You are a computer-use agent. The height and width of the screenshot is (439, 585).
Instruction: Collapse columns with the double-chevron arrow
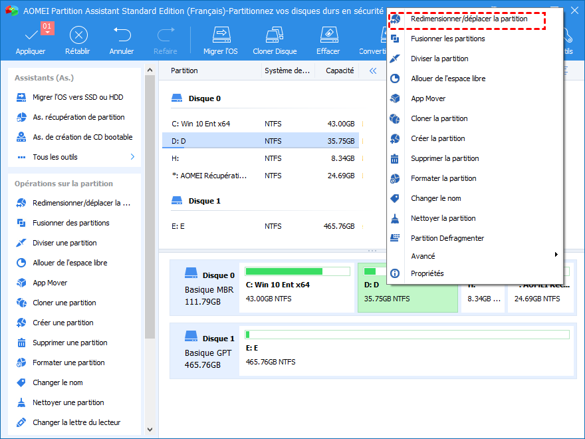[x=373, y=71]
